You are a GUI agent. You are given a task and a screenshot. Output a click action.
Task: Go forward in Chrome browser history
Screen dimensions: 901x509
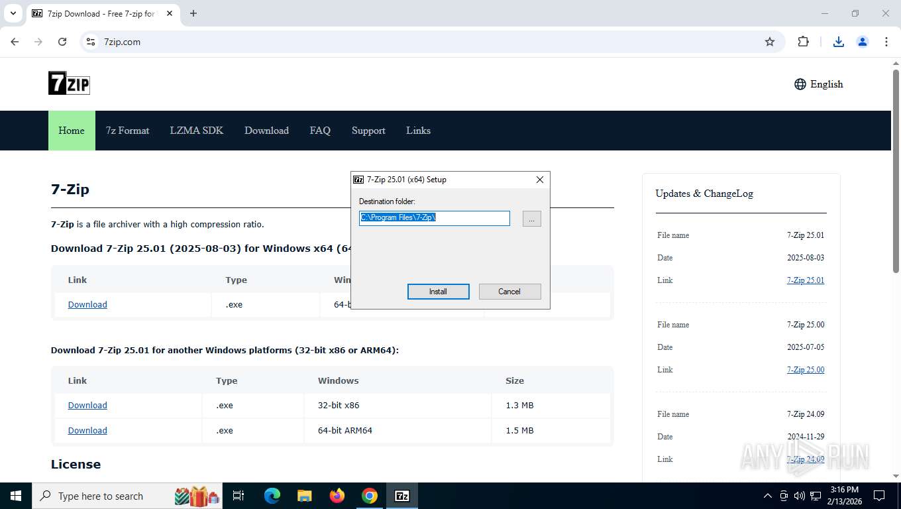tap(38, 42)
